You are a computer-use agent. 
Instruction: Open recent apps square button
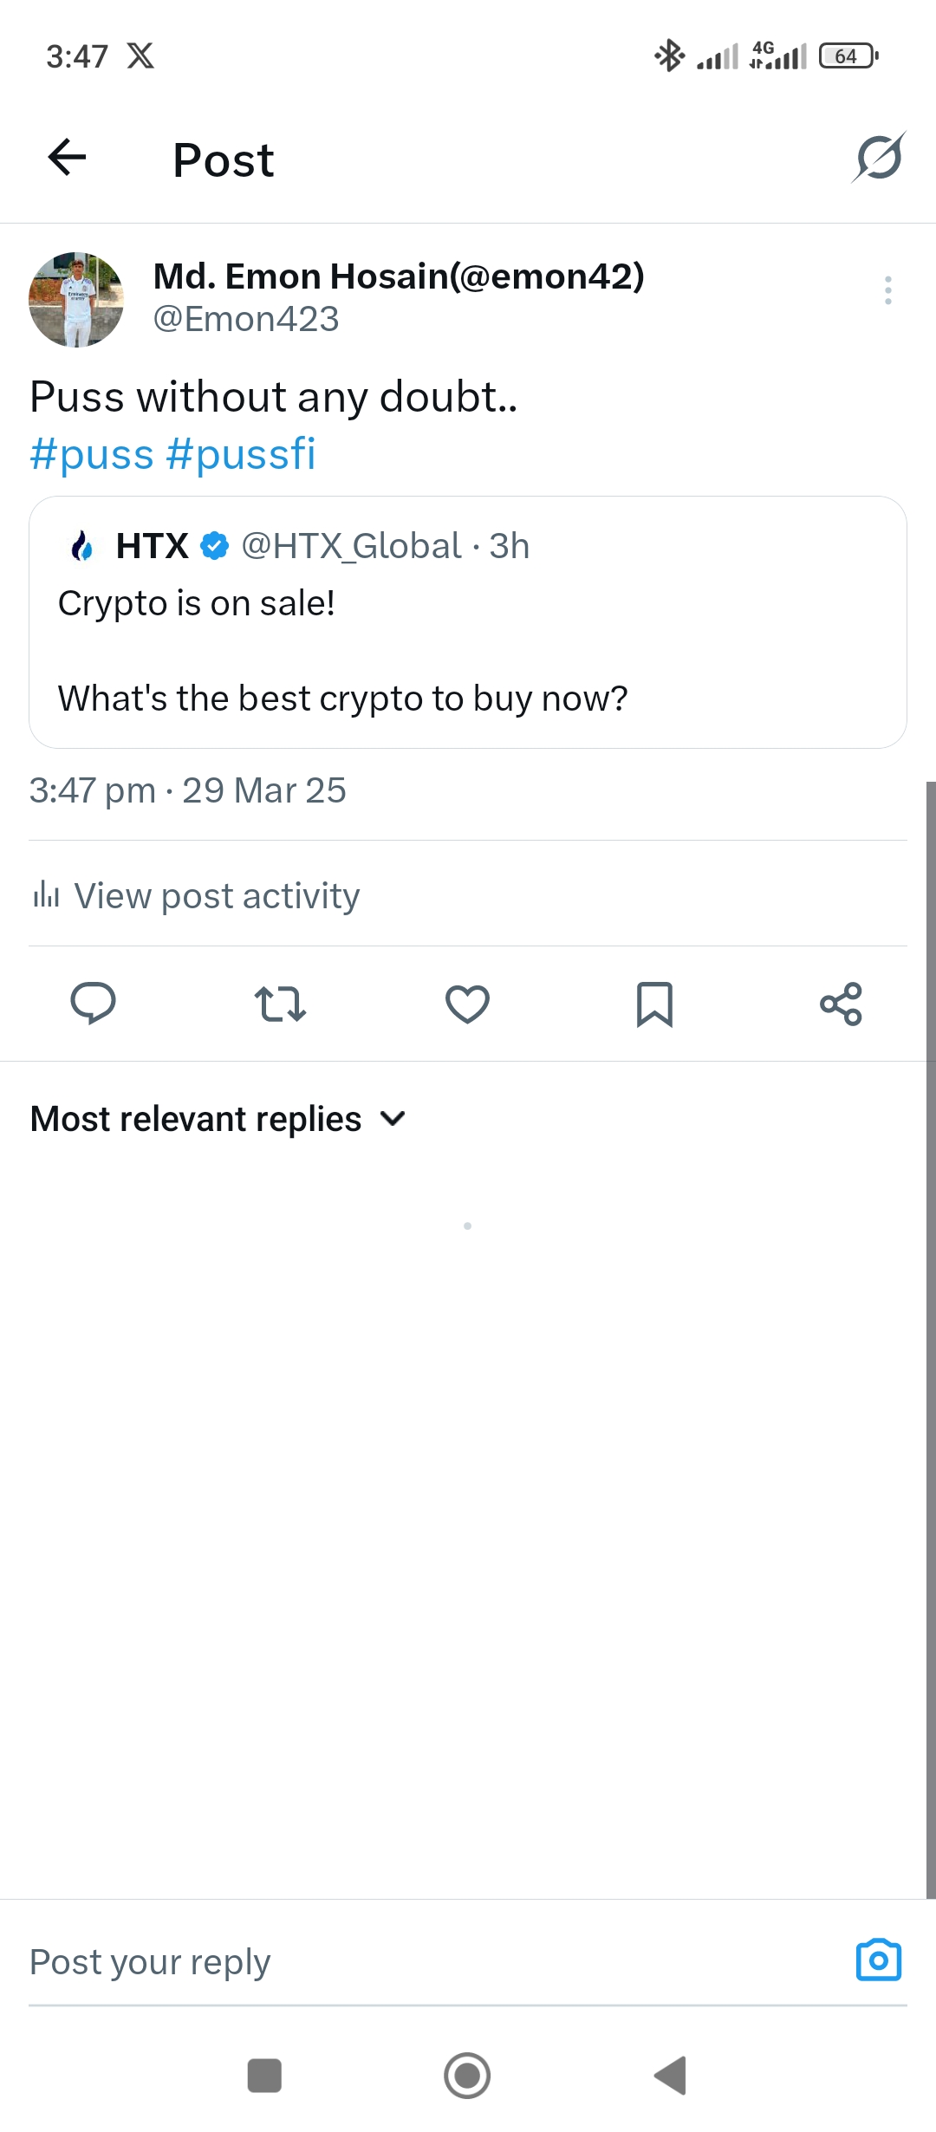[264, 2076]
